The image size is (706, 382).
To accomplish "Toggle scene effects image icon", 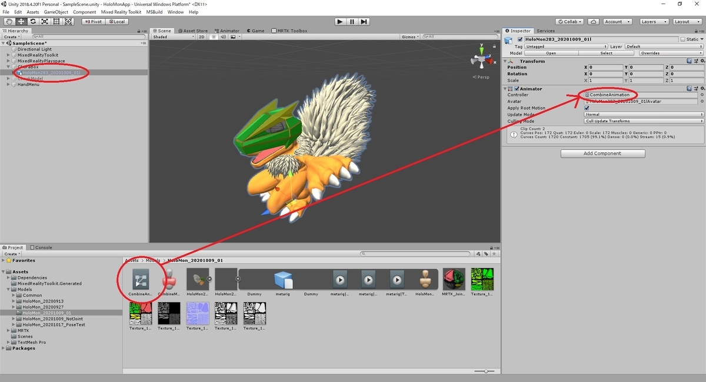I will tap(233, 36).
